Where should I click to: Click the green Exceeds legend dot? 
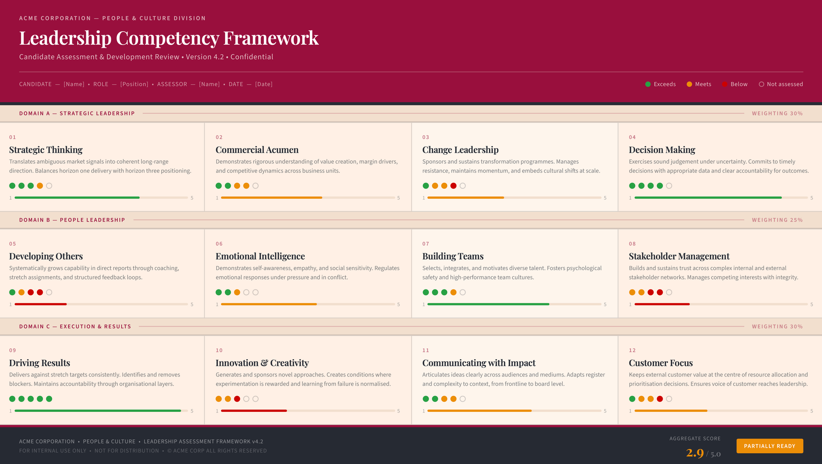point(648,84)
